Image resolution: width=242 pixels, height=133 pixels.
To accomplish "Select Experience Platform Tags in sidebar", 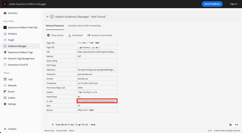I will coord(20,52).
